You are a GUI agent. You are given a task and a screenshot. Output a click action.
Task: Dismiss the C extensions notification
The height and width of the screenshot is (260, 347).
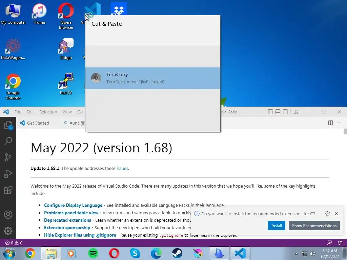336,214
